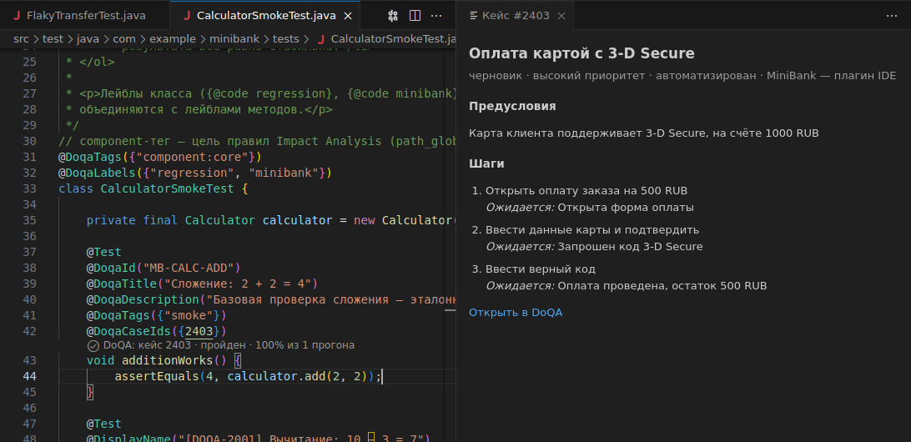The width and height of the screenshot is (911, 442).
Task: Close the CalculatorSmokeTest.java tab
Action: tap(348, 16)
